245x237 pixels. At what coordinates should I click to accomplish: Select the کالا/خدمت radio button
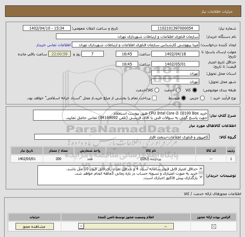157,90
